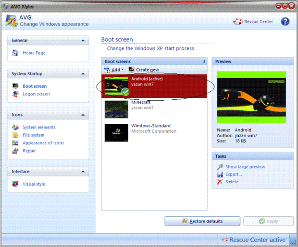Select the Minecraft boot screen thumbnail

coord(116,109)
